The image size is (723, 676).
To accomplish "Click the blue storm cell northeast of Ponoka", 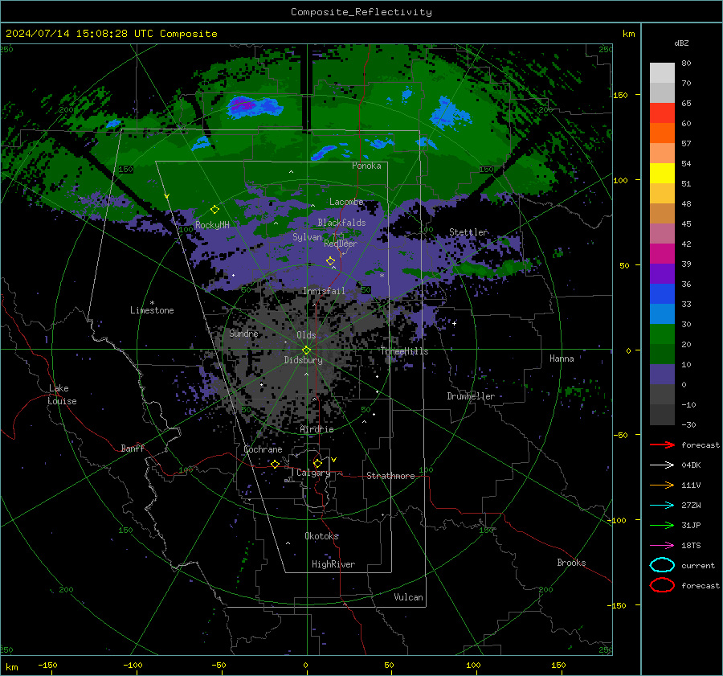I will pos(450,113).
